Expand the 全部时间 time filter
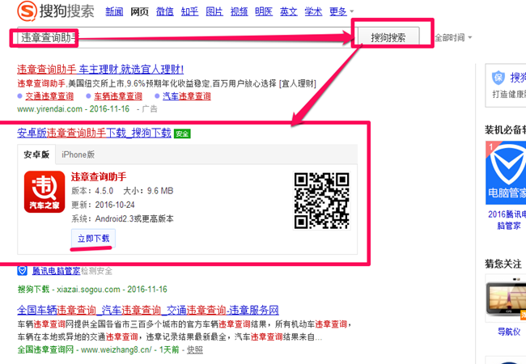The width and height of the screenshot is (526, 364). click(x=453, y=37)
